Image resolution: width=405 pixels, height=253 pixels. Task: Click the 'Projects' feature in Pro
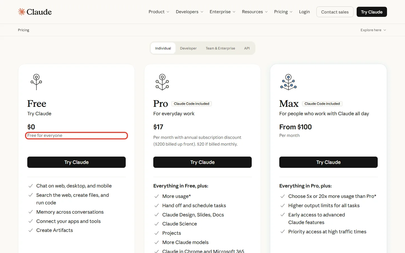pos(172,233)
